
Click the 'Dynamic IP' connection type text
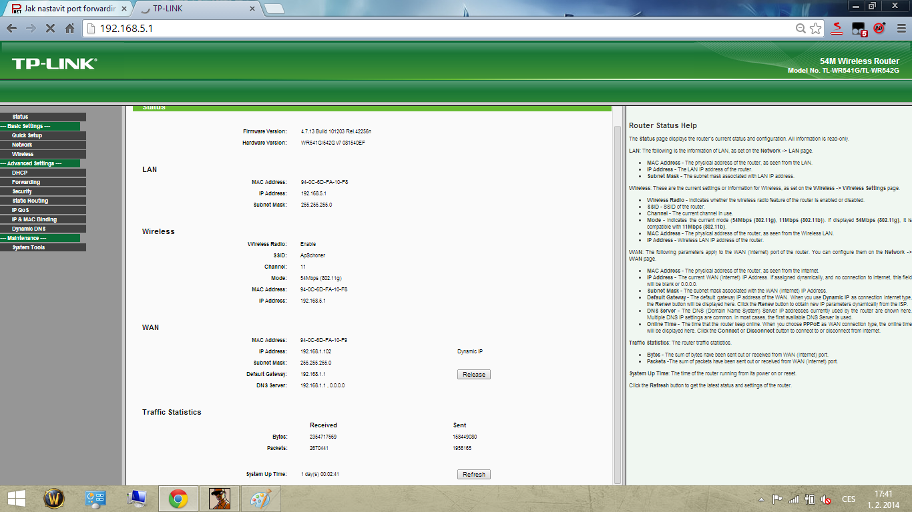pos(470,351)
